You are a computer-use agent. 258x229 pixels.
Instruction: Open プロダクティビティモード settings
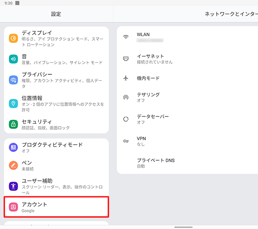click(x=56, y=147)
